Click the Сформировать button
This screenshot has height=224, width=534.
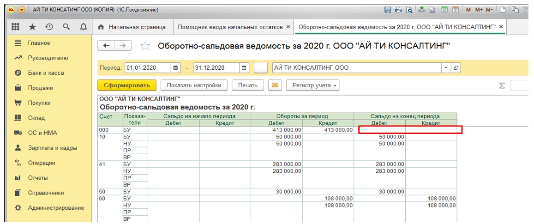pos(126,85)
